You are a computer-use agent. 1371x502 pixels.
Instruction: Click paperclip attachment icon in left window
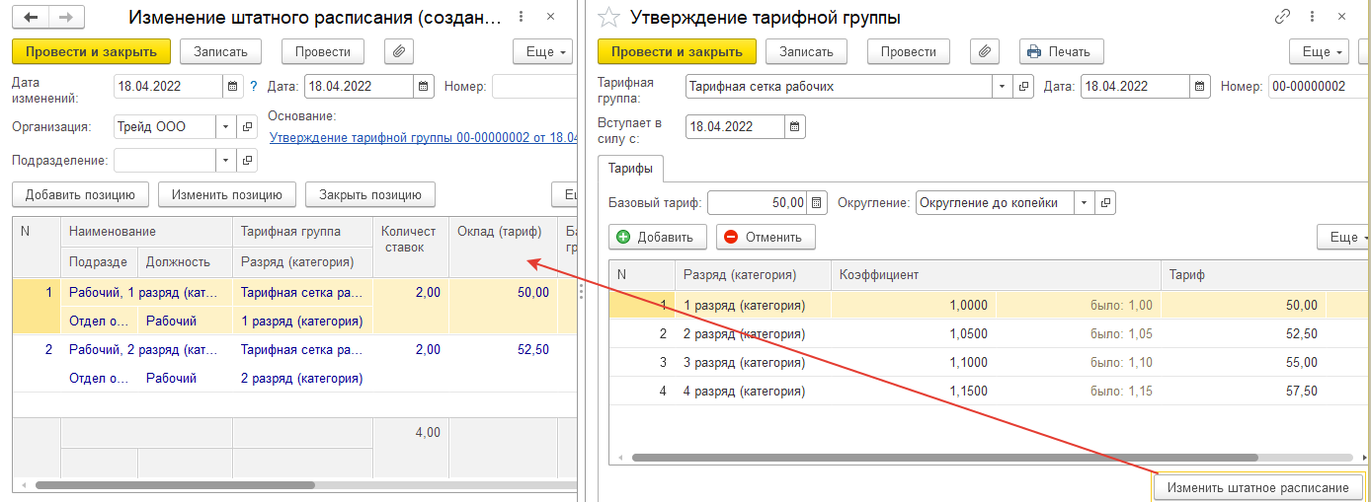(x=399, y=51)
